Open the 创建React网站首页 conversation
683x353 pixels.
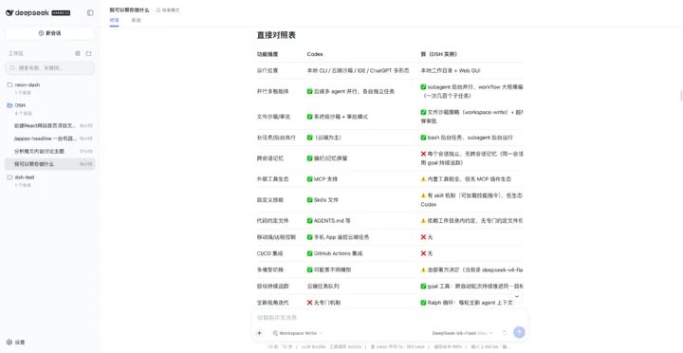(49, 125)
